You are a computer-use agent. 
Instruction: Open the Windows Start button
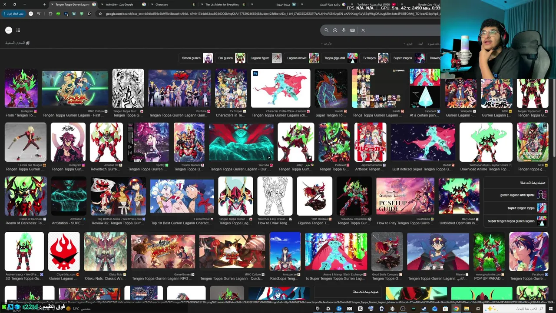coord(551,309)
